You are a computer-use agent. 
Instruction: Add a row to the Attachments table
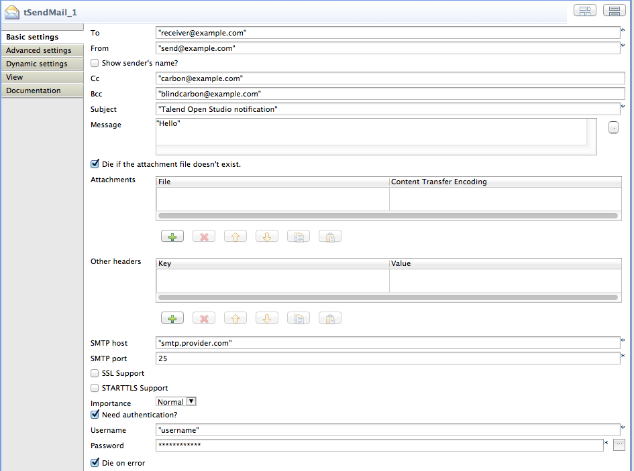[172, 237]
